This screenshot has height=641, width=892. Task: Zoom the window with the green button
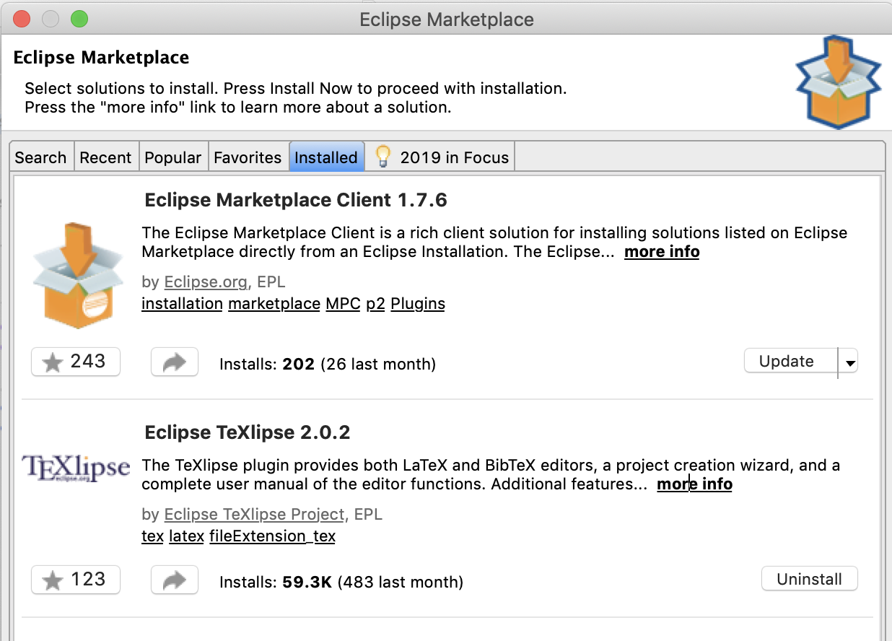point(79,19)
